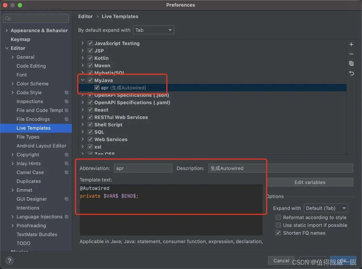Click project-level icon beside File and Code Templates
This screenshot has height=269, width=362.
tap(66, 110)
